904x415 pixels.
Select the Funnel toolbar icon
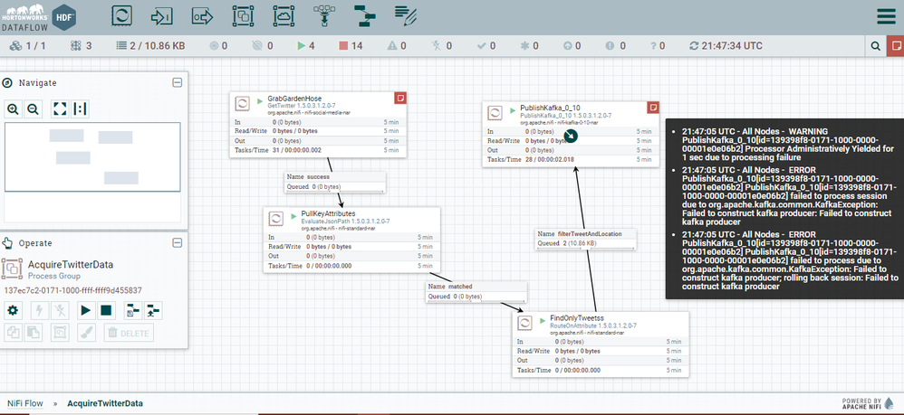(x=324, y=15)
